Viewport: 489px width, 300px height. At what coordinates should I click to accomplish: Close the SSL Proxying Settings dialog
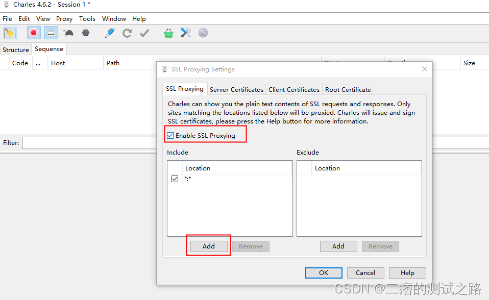(425, 69)
